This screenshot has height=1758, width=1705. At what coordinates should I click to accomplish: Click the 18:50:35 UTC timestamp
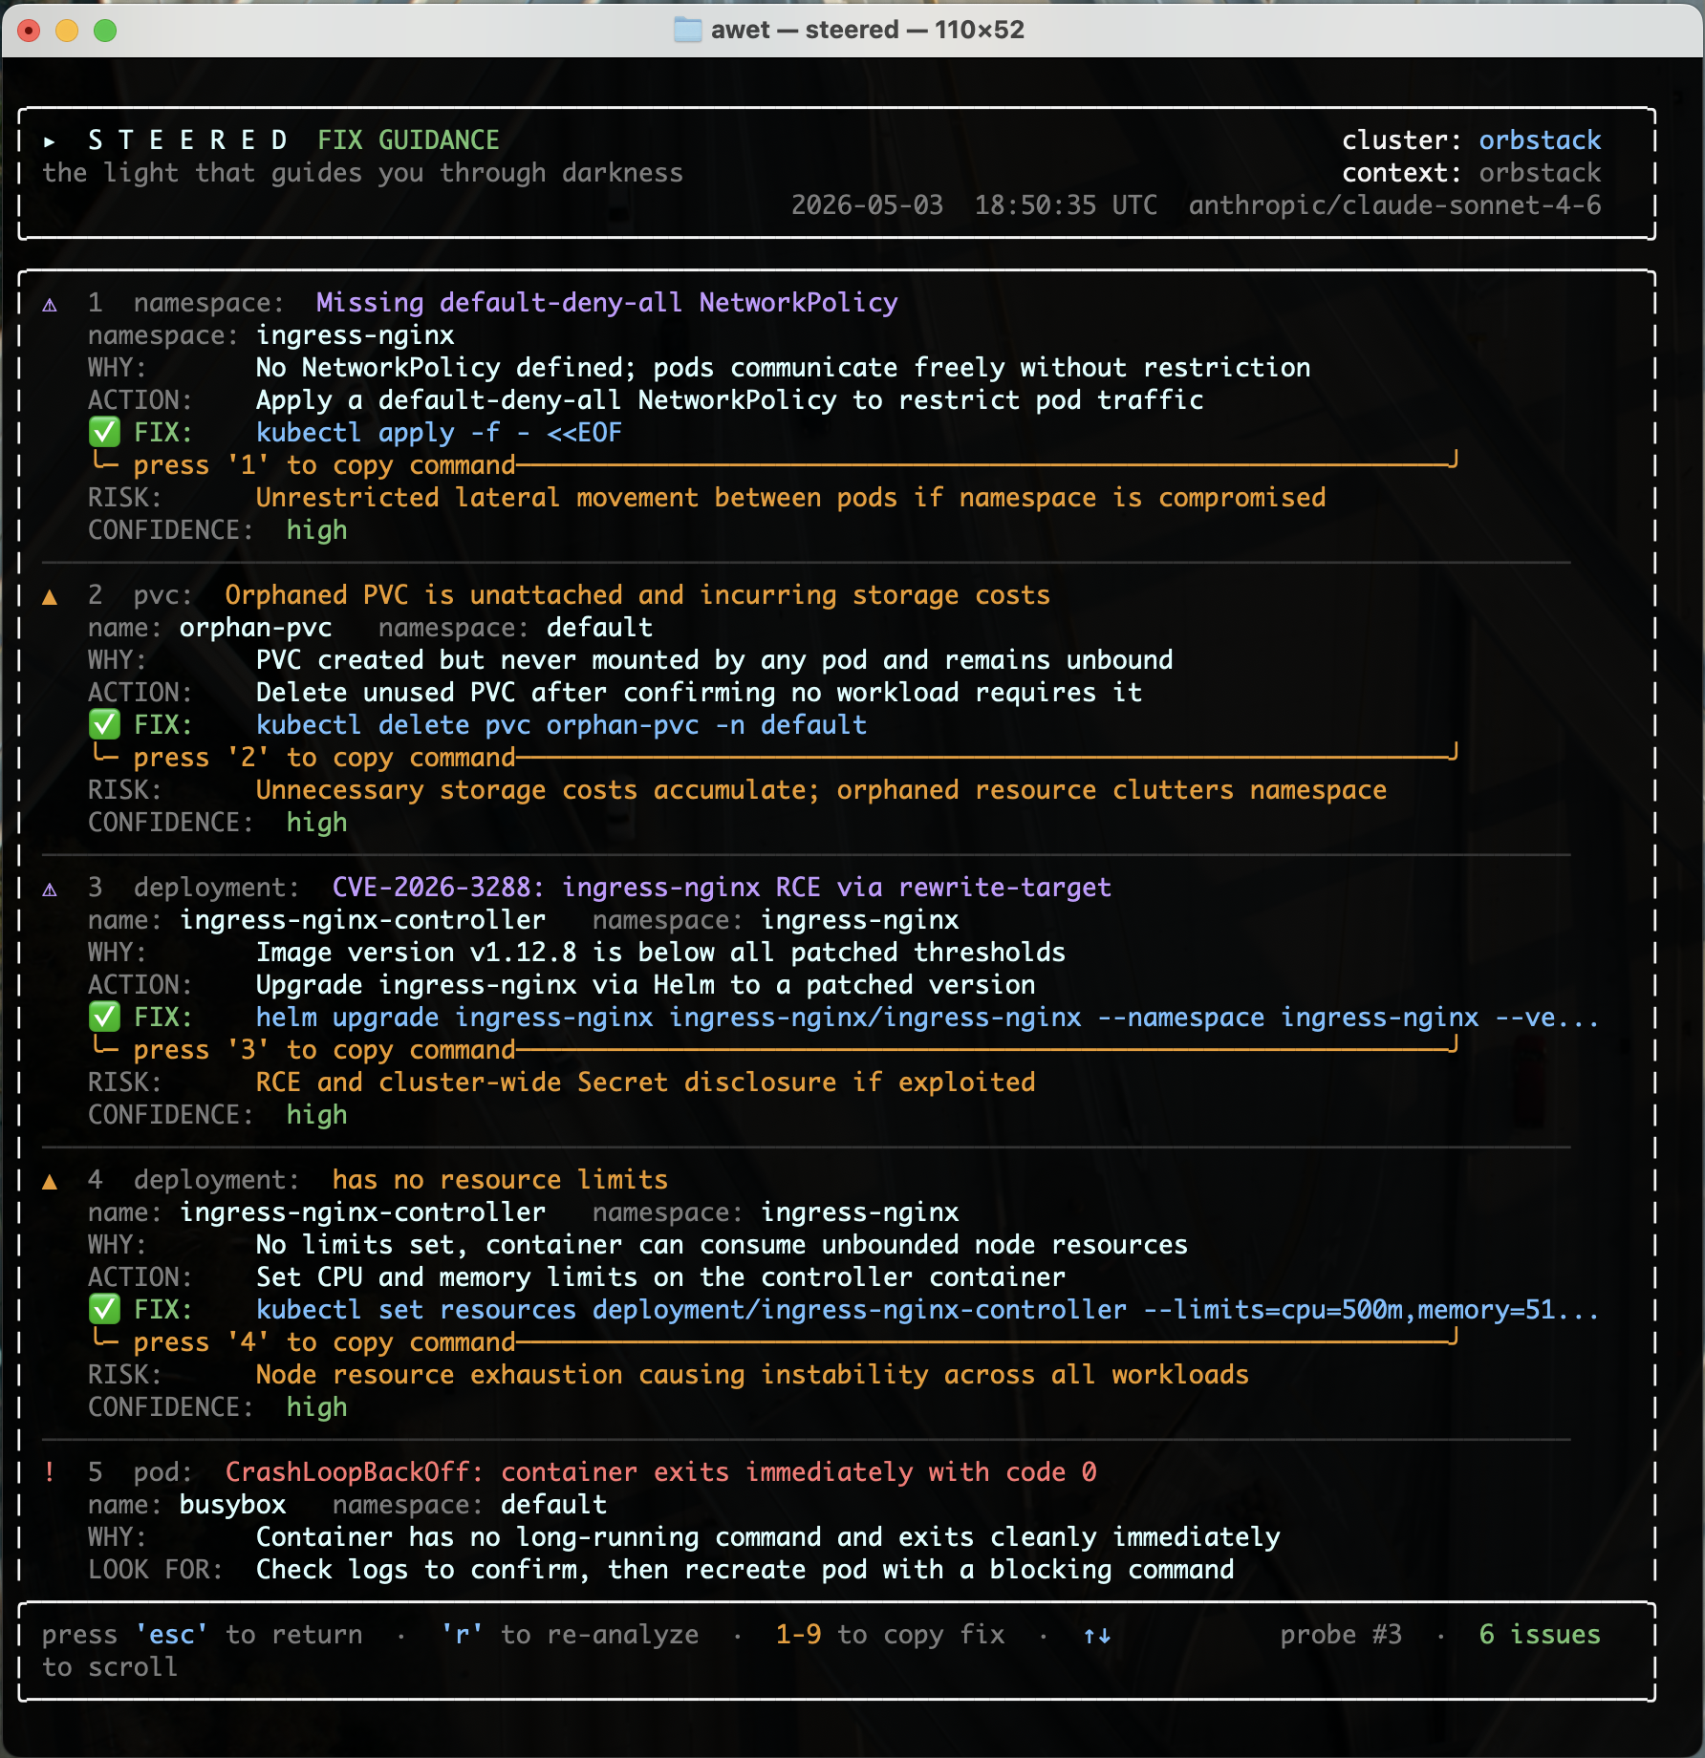pos(1066,205)
